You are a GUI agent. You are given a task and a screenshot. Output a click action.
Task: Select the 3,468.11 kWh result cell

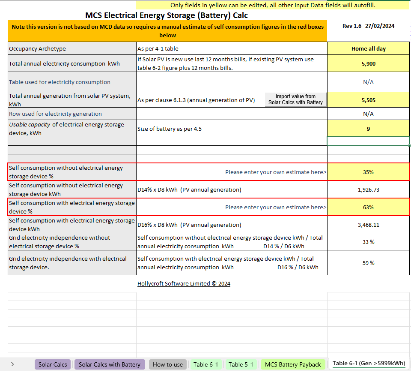pos(368,225)
